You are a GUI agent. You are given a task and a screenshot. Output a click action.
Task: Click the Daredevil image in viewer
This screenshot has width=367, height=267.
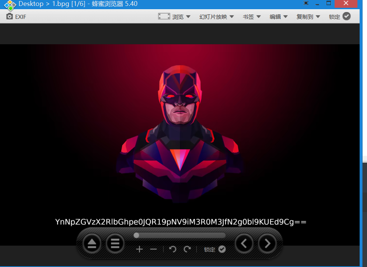click(x=179, y=133)
